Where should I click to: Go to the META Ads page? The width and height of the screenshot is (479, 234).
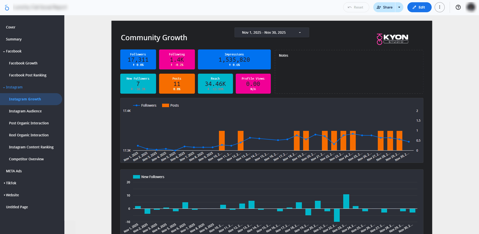coord(14,171)
